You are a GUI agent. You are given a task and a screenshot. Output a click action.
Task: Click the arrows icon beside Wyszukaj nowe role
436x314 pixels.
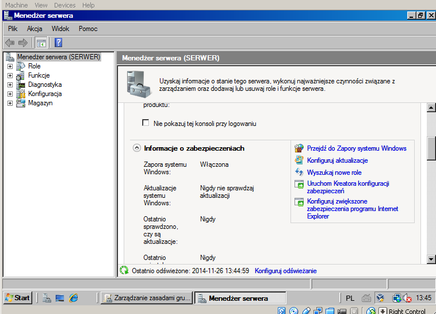(x=299, y=172)
